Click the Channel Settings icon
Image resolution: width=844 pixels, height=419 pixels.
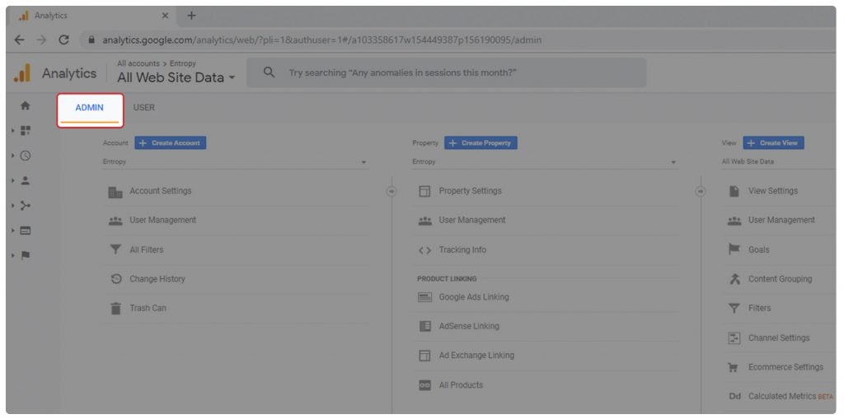(734, 338)
